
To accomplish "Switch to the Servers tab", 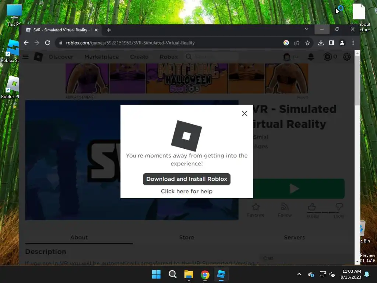I will tap(294, 238).
